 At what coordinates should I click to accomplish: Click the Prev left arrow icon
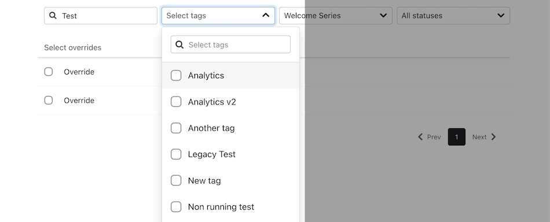pyautogui.click(x=420, y=137)
